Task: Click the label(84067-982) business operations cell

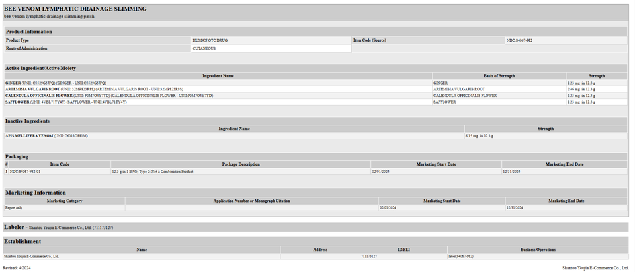Action: 461,256
